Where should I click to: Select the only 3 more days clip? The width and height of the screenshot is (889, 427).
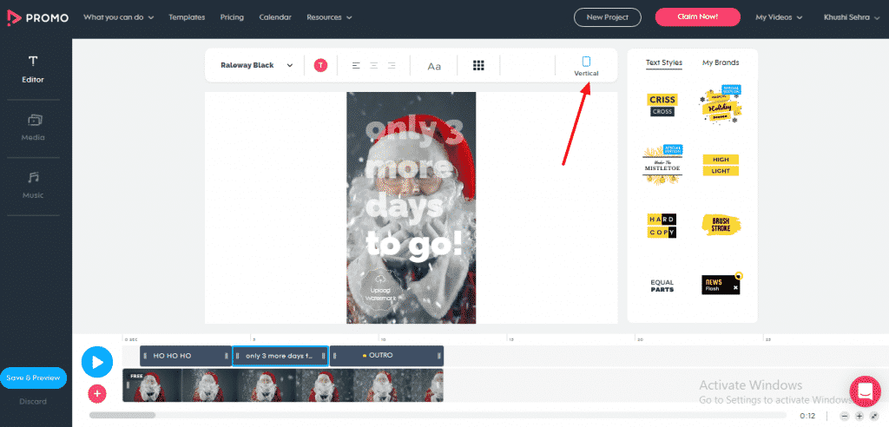[x=280, y=356]
